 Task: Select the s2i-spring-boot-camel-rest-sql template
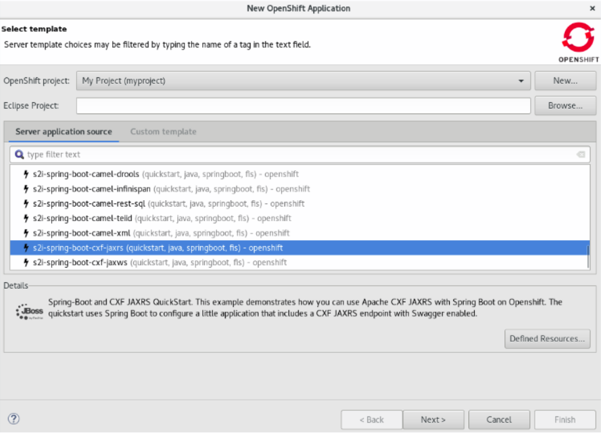(x=300, y=203)
